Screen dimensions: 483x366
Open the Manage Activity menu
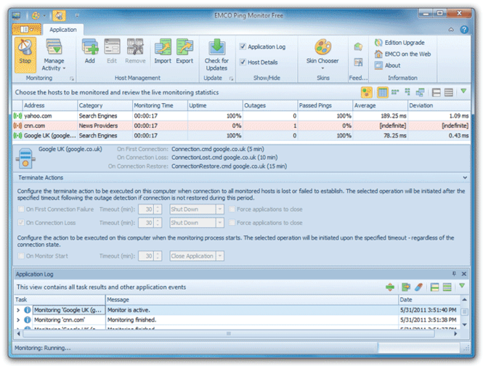[x=54, y=55]
